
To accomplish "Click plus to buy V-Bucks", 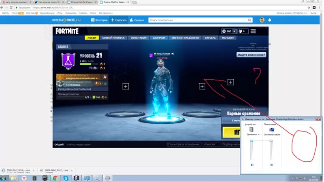I will (x=234, y=32).
